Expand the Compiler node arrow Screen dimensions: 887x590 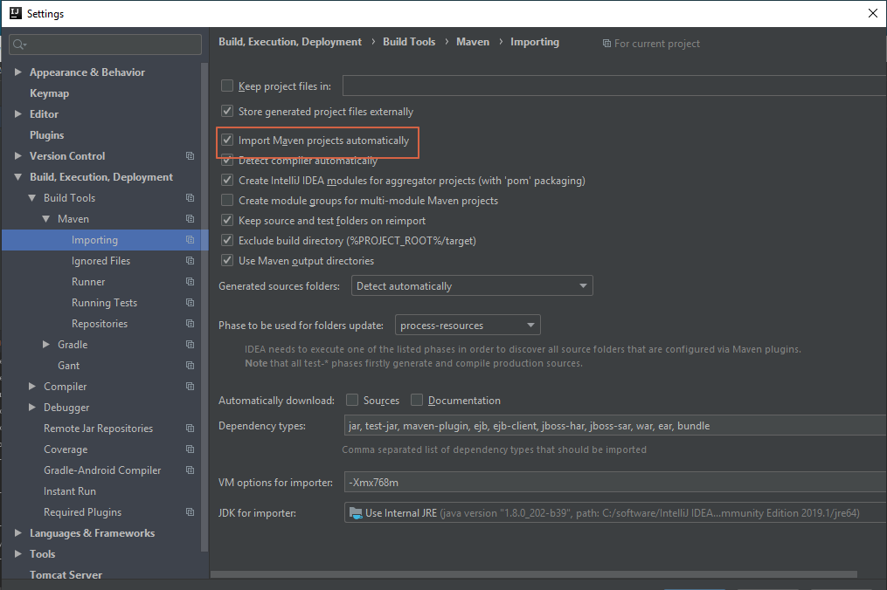pyautogui.click(x=32, y=386)
